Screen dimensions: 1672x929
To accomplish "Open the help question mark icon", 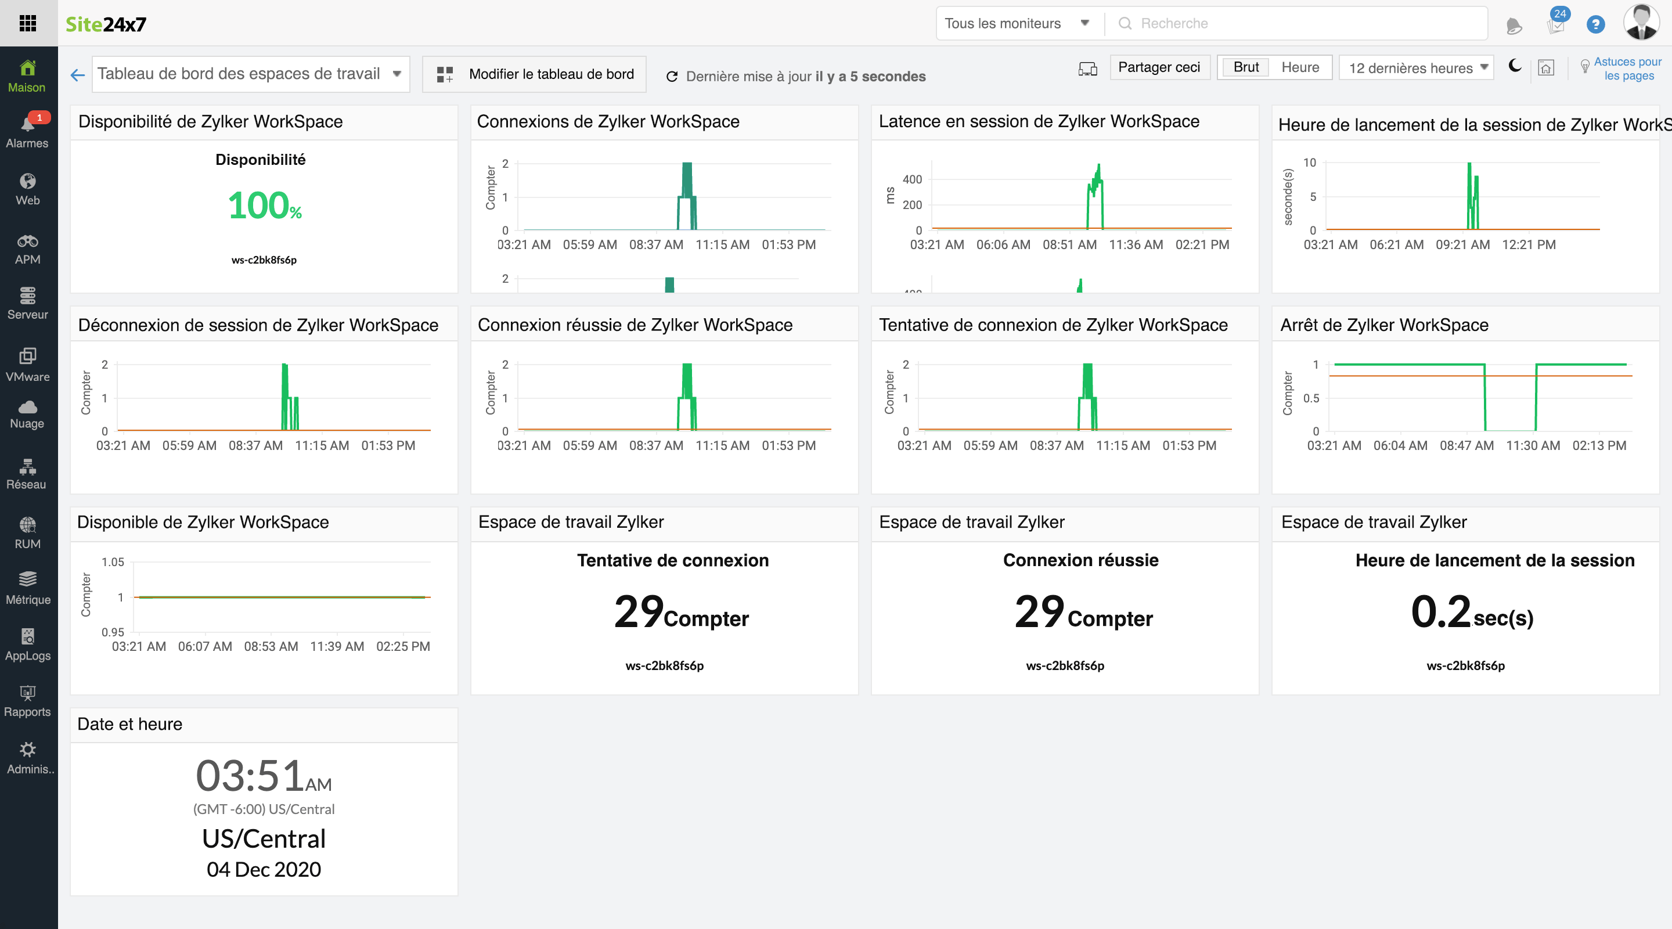I will point(1595,24).
